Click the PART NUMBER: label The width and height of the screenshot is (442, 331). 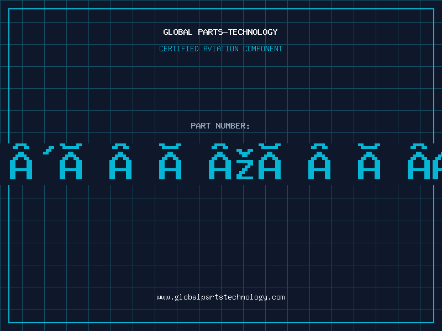point(220,126)
